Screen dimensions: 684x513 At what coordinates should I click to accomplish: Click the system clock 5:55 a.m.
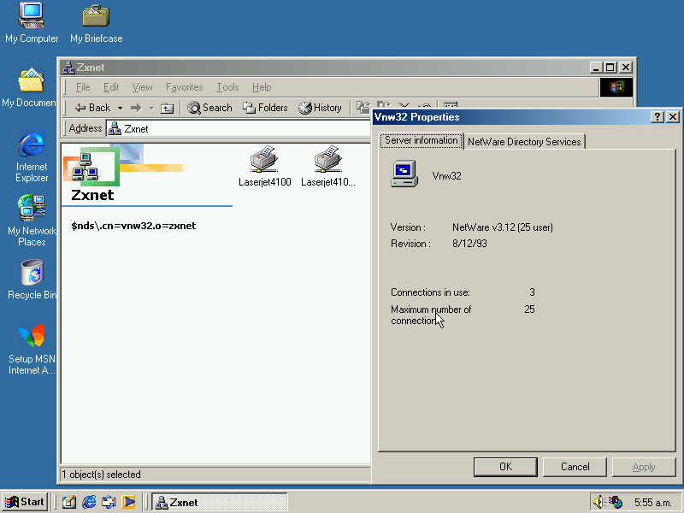point(652,503)
